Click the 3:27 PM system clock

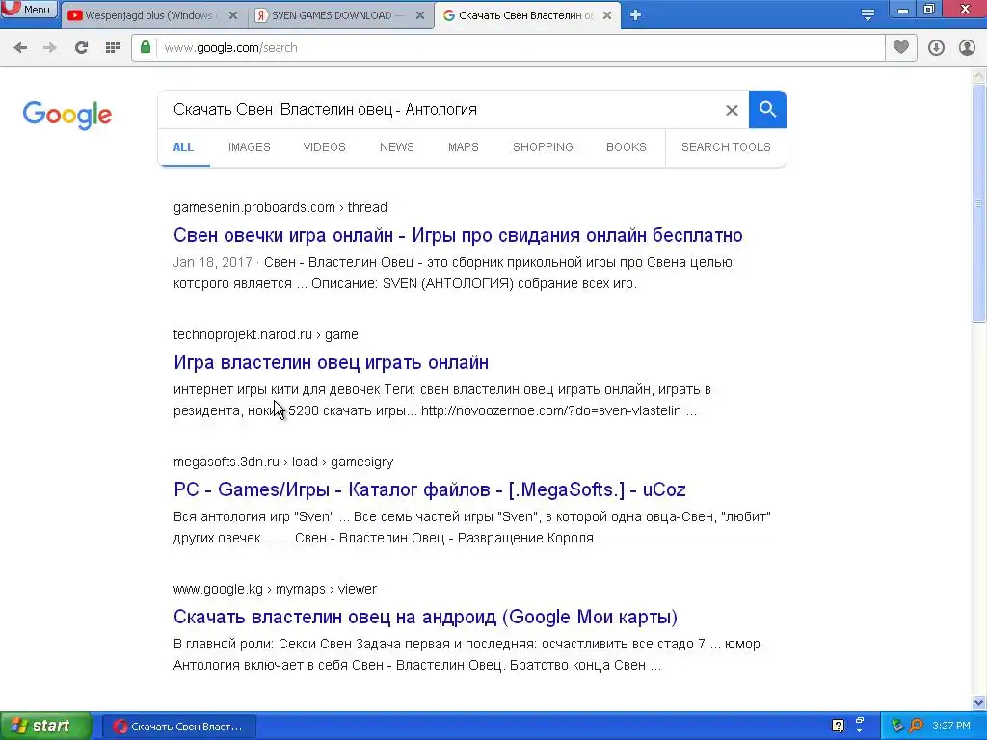tap(951, 727)
